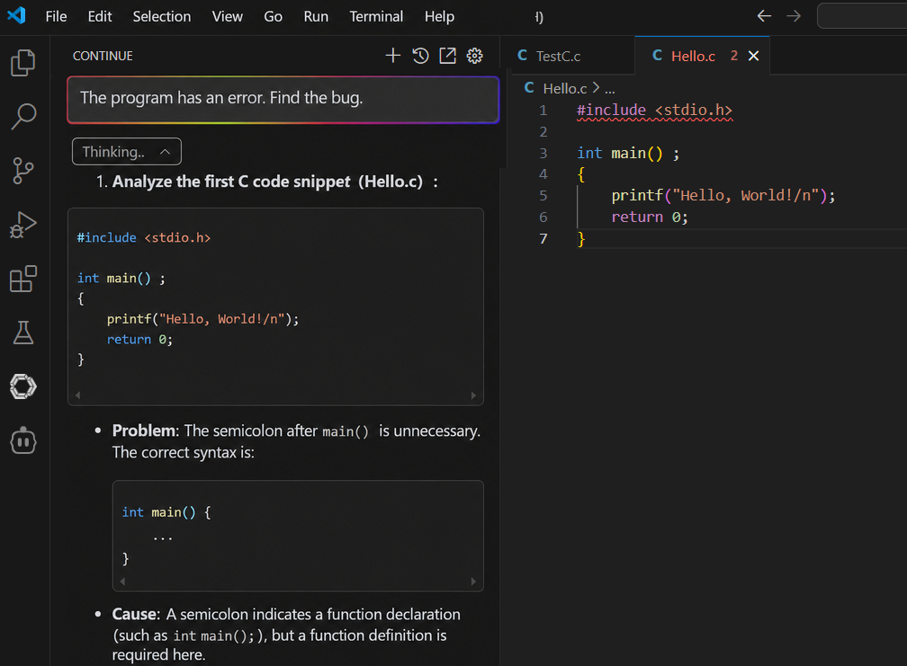This screenshot has height=666, width=907.
Task: Click 'return 0;' in the Hello.c editor
Action: pyautogui.click(x=650, y=218)
